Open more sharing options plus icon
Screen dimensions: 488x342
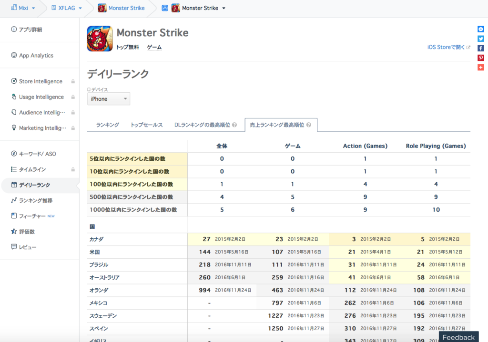480,68
